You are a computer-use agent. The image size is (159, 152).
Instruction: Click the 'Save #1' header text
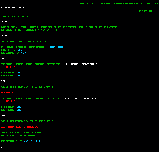tap(87, 3)
